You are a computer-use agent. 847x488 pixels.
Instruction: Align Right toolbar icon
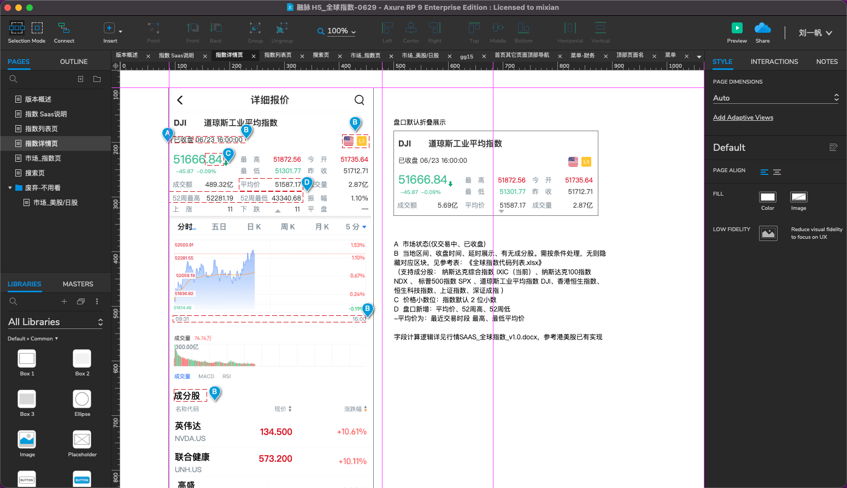click(x=435, y=28)
